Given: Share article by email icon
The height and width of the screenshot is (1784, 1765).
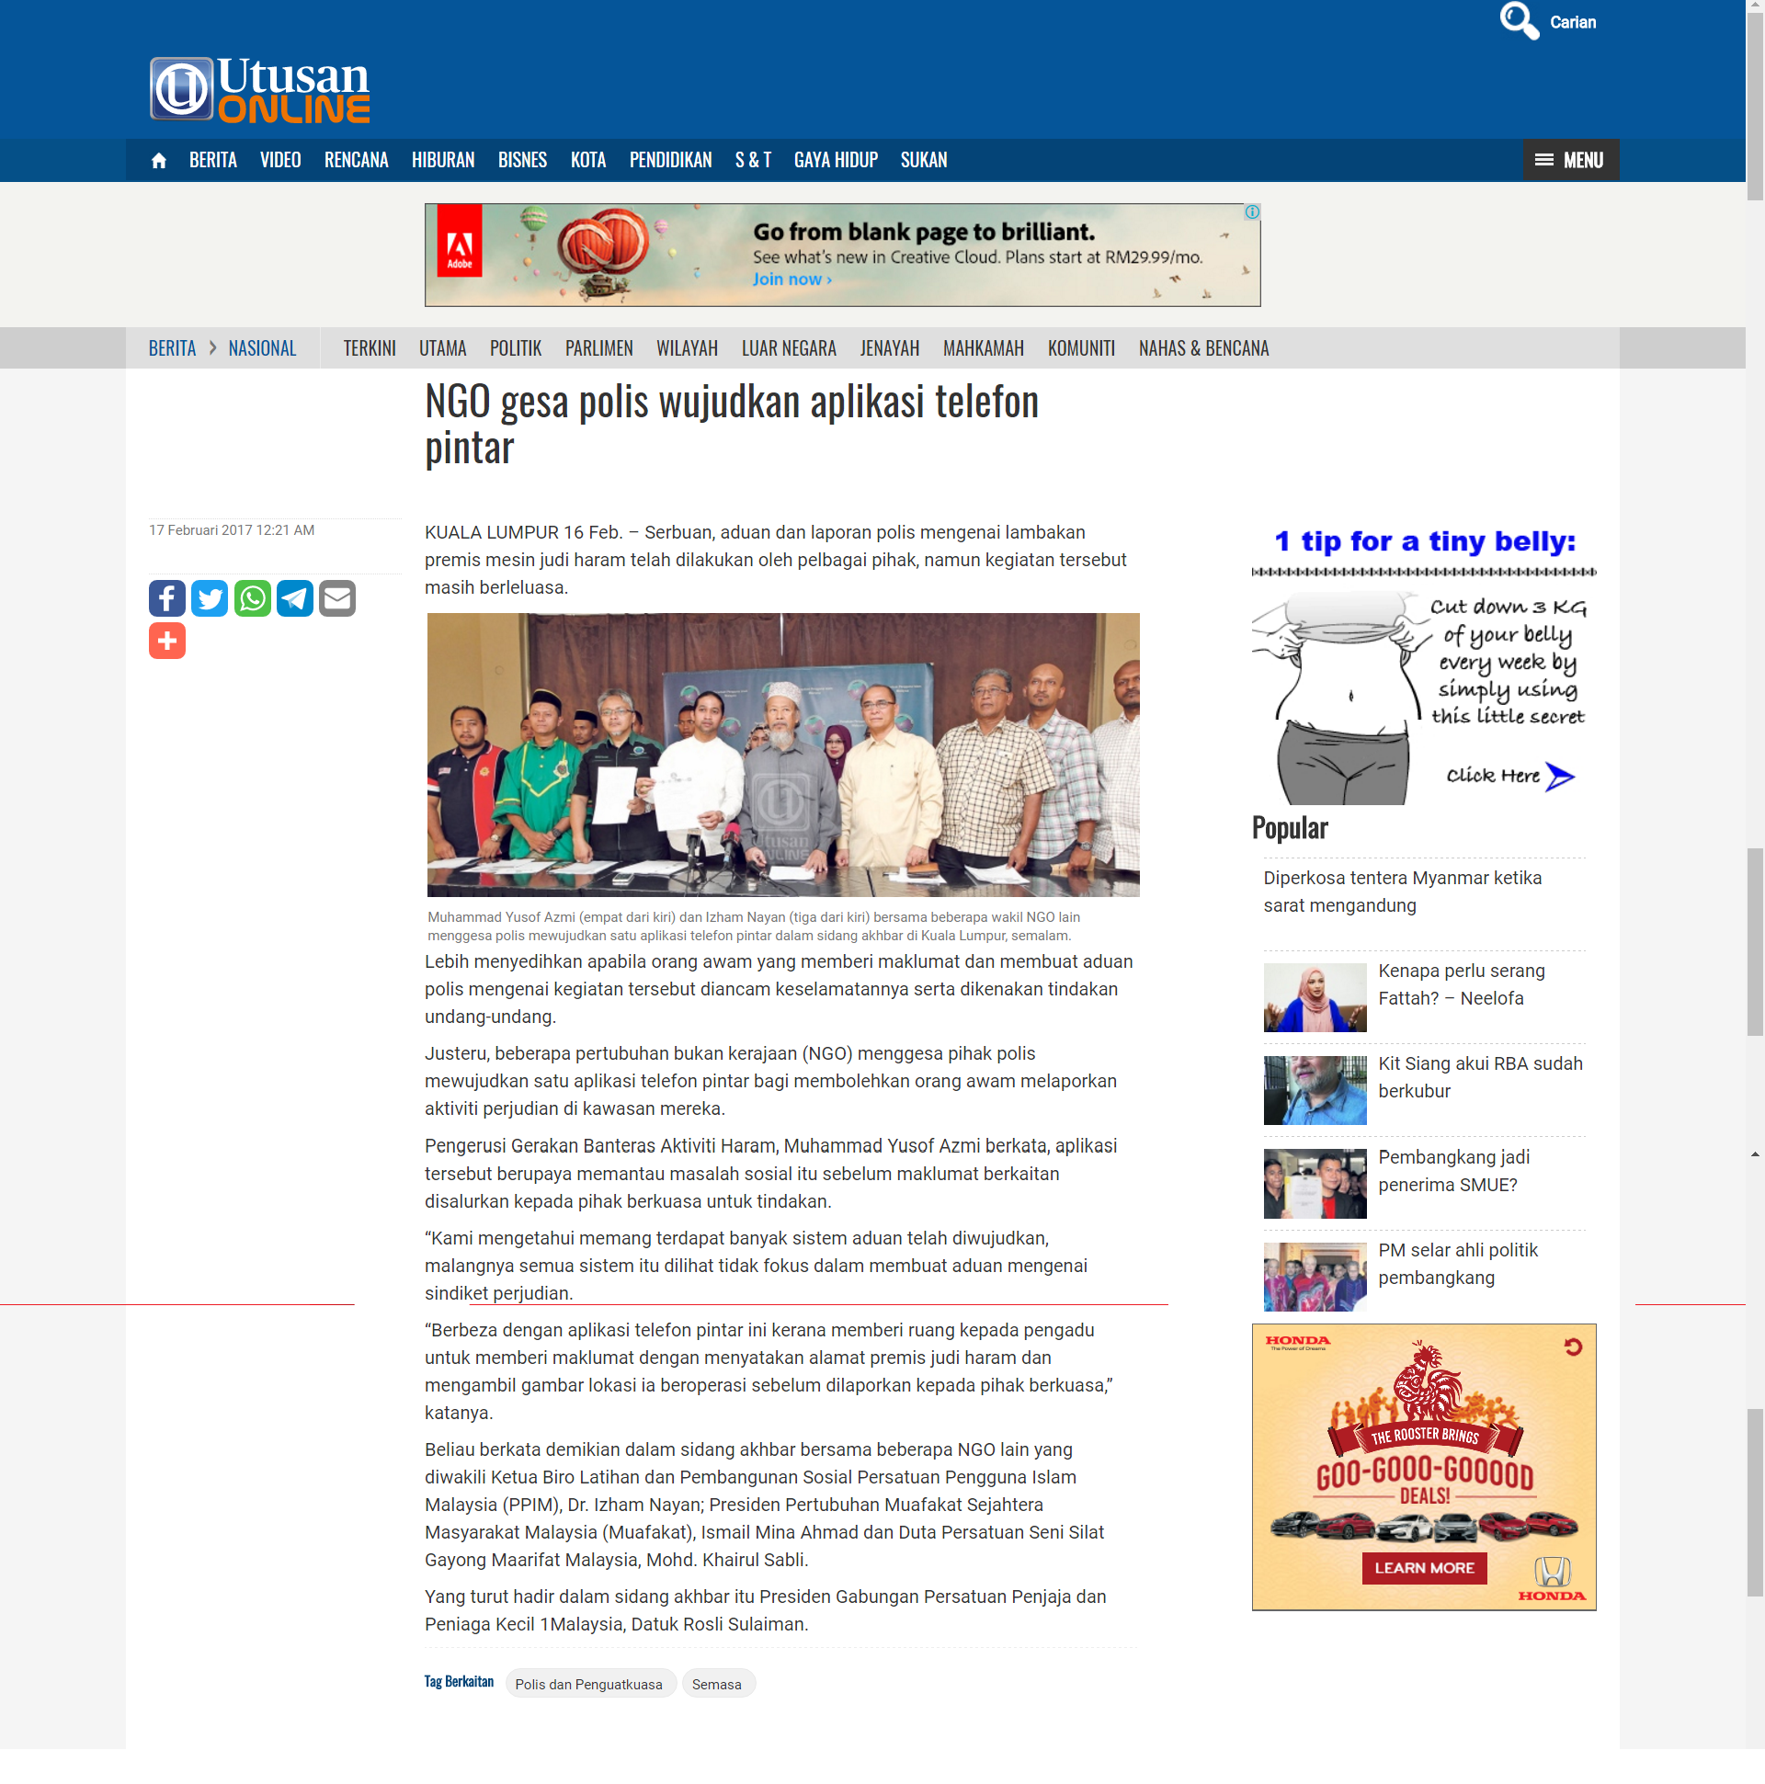Looking at the screenshot, I should pyautogui.click(x=337, y=598).
